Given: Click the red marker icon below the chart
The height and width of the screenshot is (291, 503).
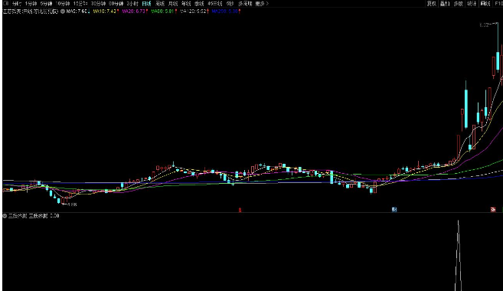Looking at the screenshot, I should point(240,210).
